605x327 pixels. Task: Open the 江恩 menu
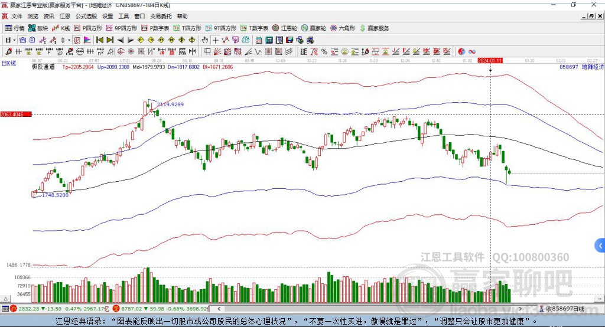tap(65, 16)
